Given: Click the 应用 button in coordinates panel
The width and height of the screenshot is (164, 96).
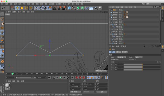Looking at the screenshot, I should tap(102, 92).
